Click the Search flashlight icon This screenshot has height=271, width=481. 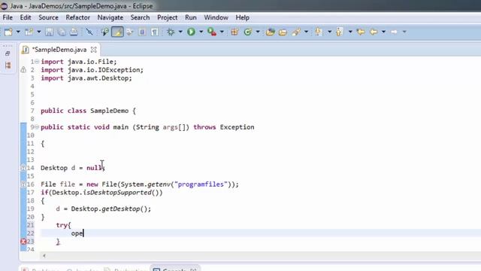tap(296, 32)
